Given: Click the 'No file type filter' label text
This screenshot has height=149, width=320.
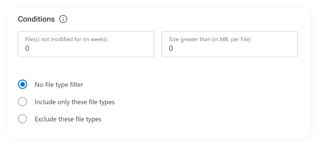Looking at the screenshot, I should click(x=59, y=85).
